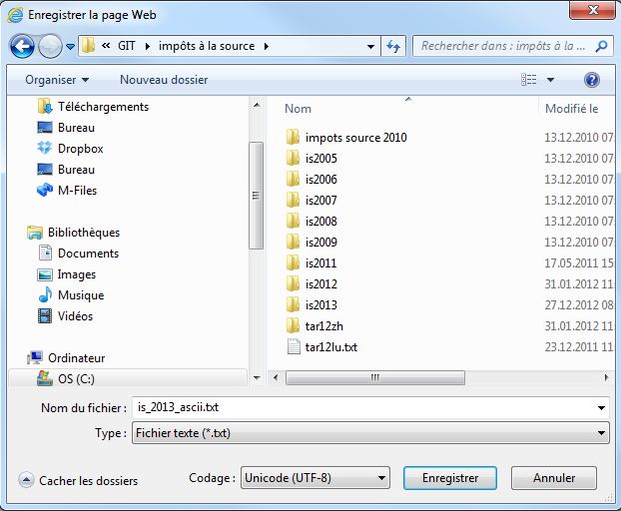This screenshot has height=511, width=621.
Task: Select the OS (C:) drive
Action: (x=76, y=379)
